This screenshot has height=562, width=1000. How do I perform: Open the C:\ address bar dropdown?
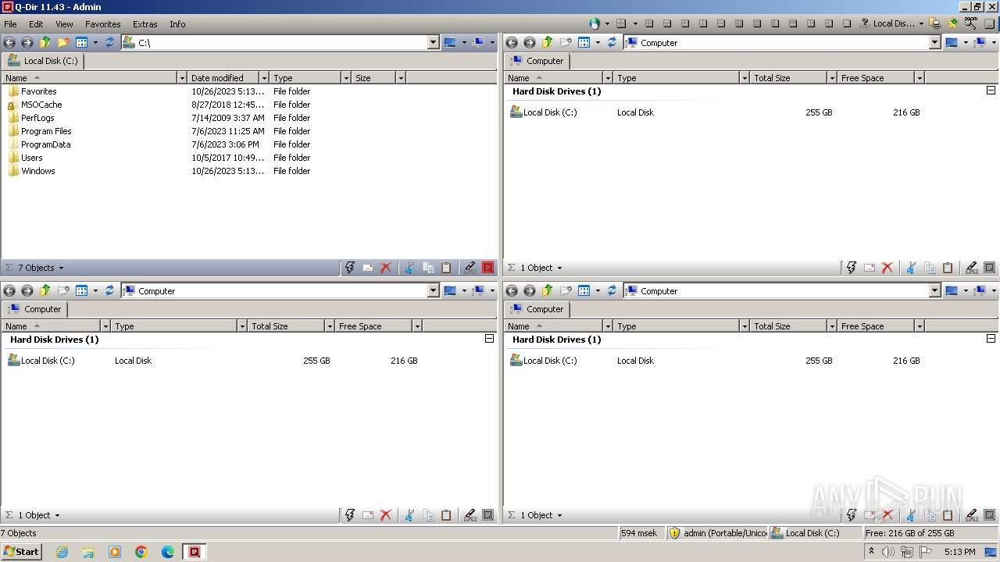coord(434,43)
